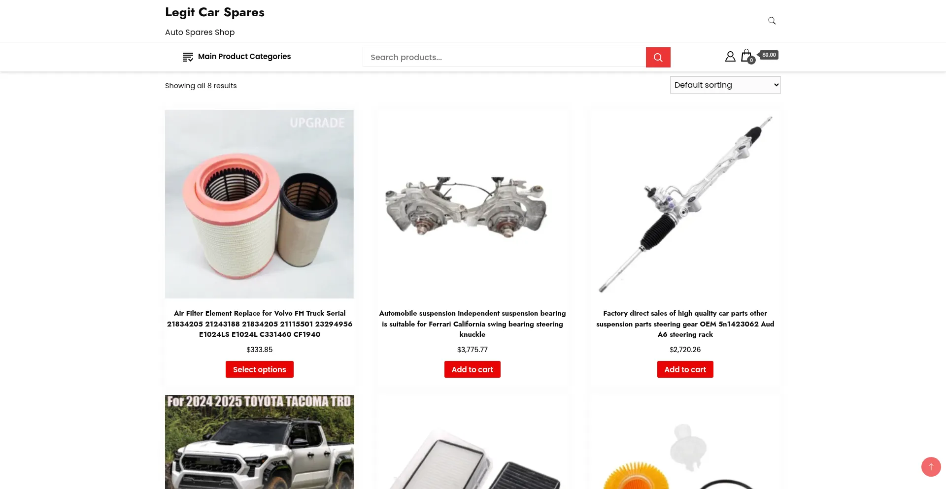Focus the Search products input field

click(x=504, y=57)
